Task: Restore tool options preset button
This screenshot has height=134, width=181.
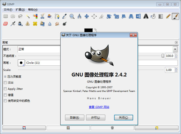Action: pyautogui.click(x=68, y=128)
